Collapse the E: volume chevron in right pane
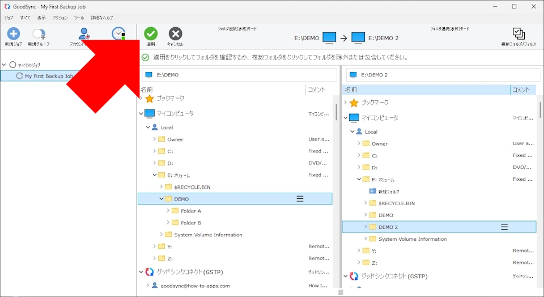The image size is (544, 297). coord(359,179)
